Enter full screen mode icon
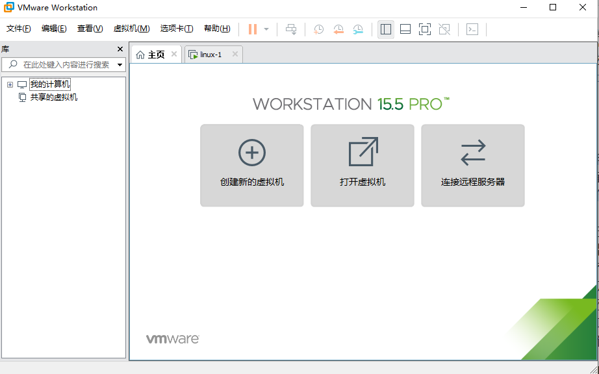The height and width of the screenshot is (374, 599). [x=425, y=29]
